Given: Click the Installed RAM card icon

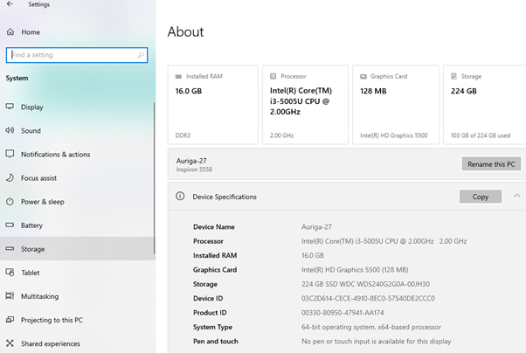Looking at the screenshot, I should coord(178,77).
